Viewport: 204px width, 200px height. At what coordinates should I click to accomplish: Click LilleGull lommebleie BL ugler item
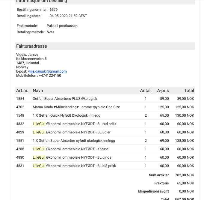tap(72, 132)
